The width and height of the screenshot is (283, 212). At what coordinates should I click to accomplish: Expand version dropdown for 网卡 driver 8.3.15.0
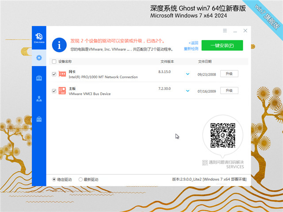(187, 74)
